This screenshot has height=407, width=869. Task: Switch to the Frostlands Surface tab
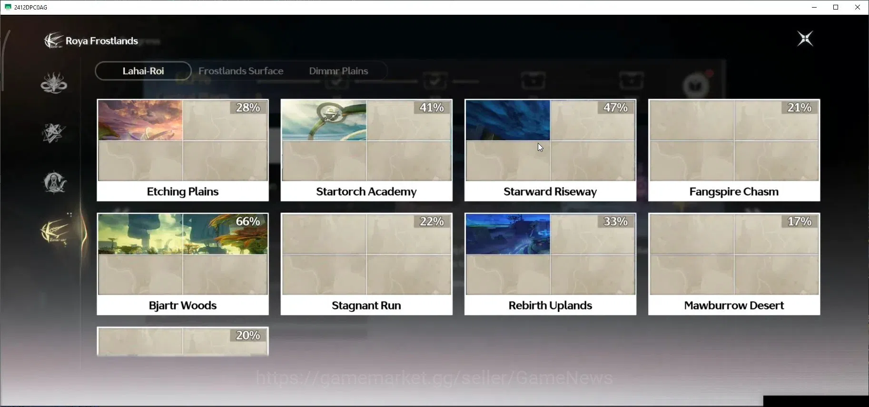241,71
